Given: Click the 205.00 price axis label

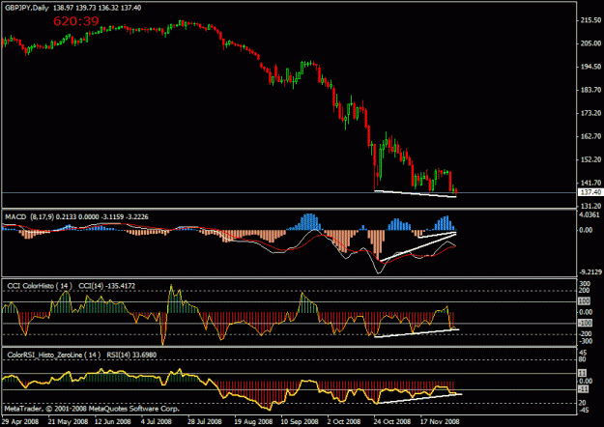Looking at the screenshot, I should (590, 43).
